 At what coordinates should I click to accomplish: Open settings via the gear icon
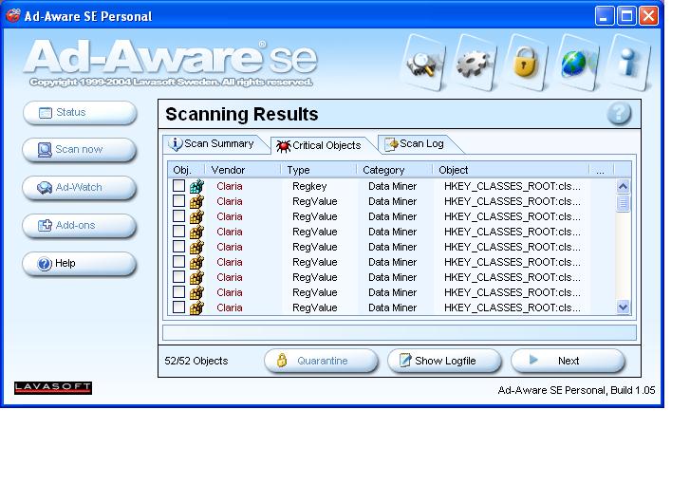point(475,64)
